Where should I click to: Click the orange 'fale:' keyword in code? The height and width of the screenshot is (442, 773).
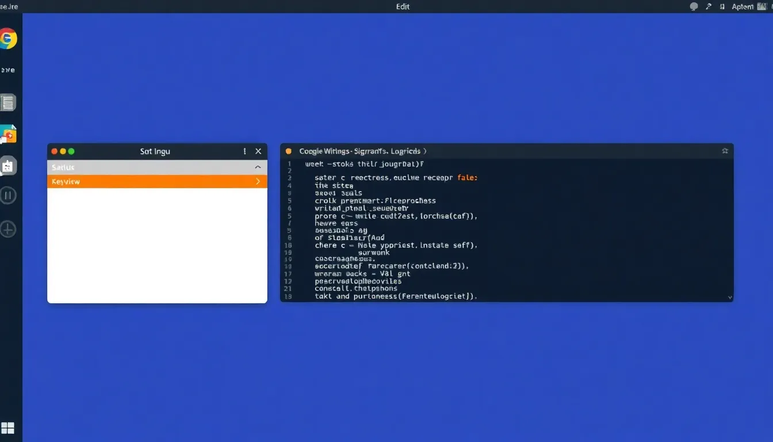click(467, 178)
